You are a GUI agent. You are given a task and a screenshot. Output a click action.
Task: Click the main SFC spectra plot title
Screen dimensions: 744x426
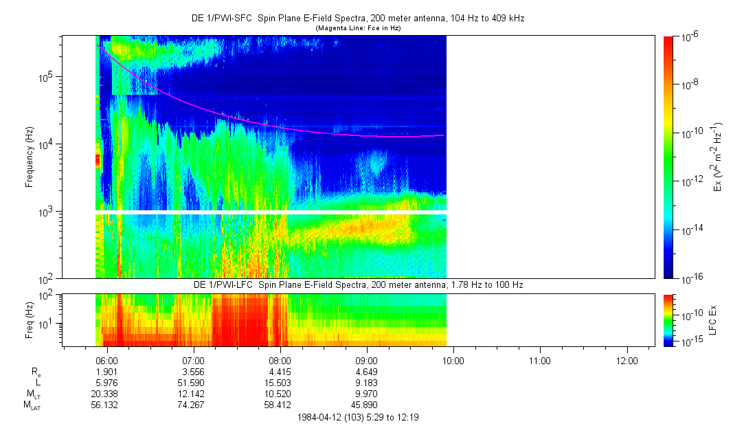357,18
